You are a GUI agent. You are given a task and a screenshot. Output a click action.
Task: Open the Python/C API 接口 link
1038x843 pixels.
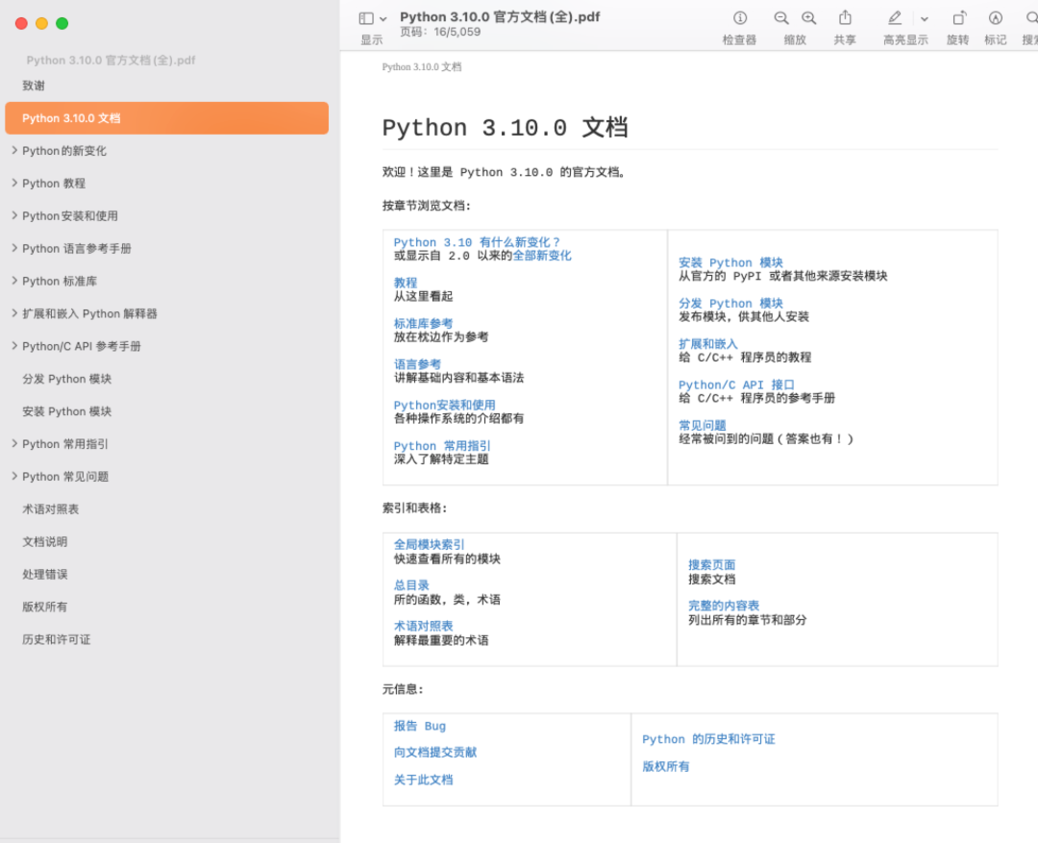tap(737, 384)
